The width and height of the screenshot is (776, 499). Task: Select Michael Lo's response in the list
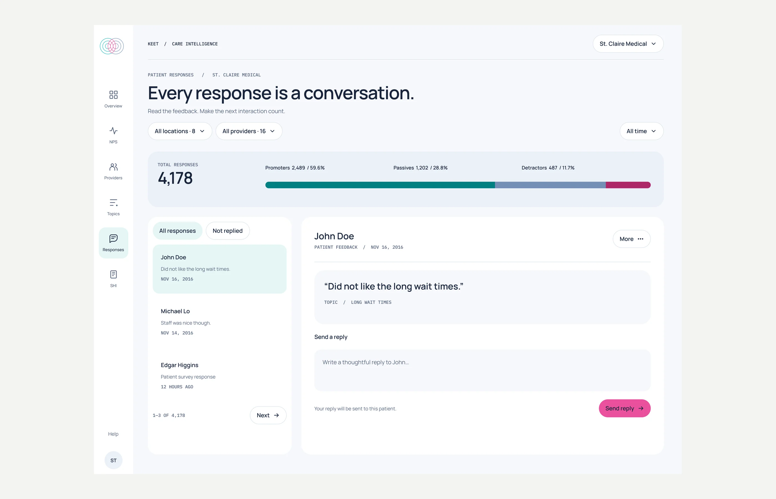[219, 323]
